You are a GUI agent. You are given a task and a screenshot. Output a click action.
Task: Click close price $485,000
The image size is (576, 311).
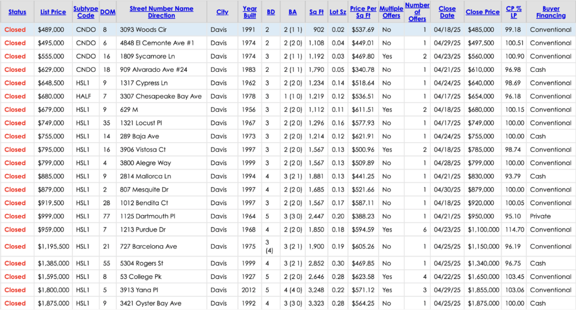point(481,30)
